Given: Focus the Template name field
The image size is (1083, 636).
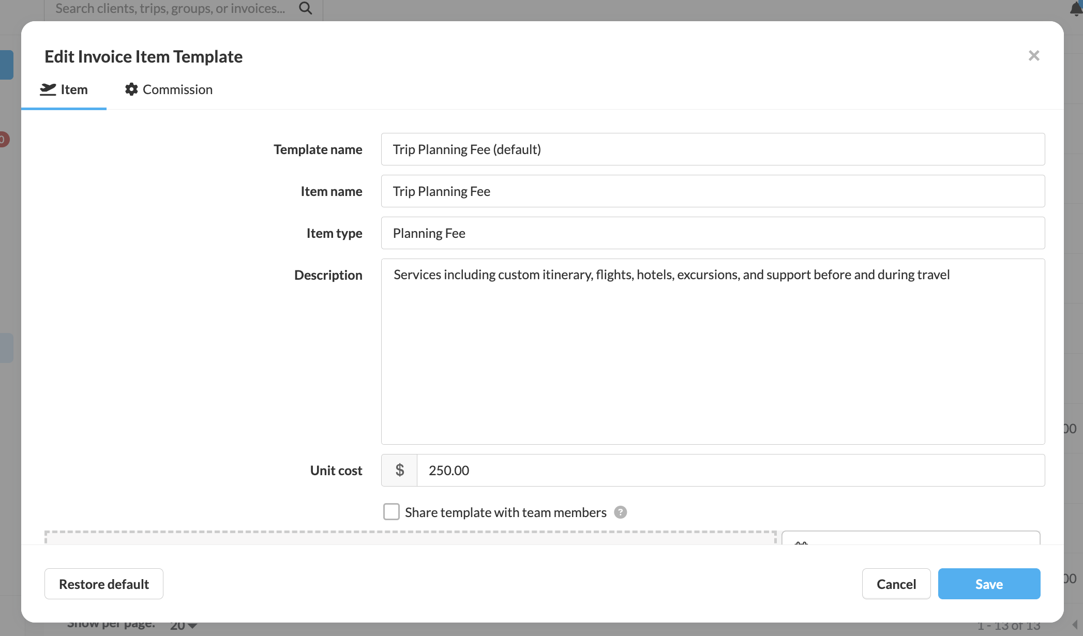Looking at the screenshot, I should 713,149.
